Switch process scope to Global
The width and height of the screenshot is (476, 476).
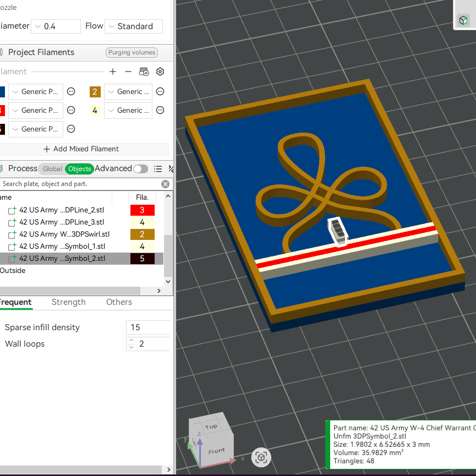pos(52,169)
